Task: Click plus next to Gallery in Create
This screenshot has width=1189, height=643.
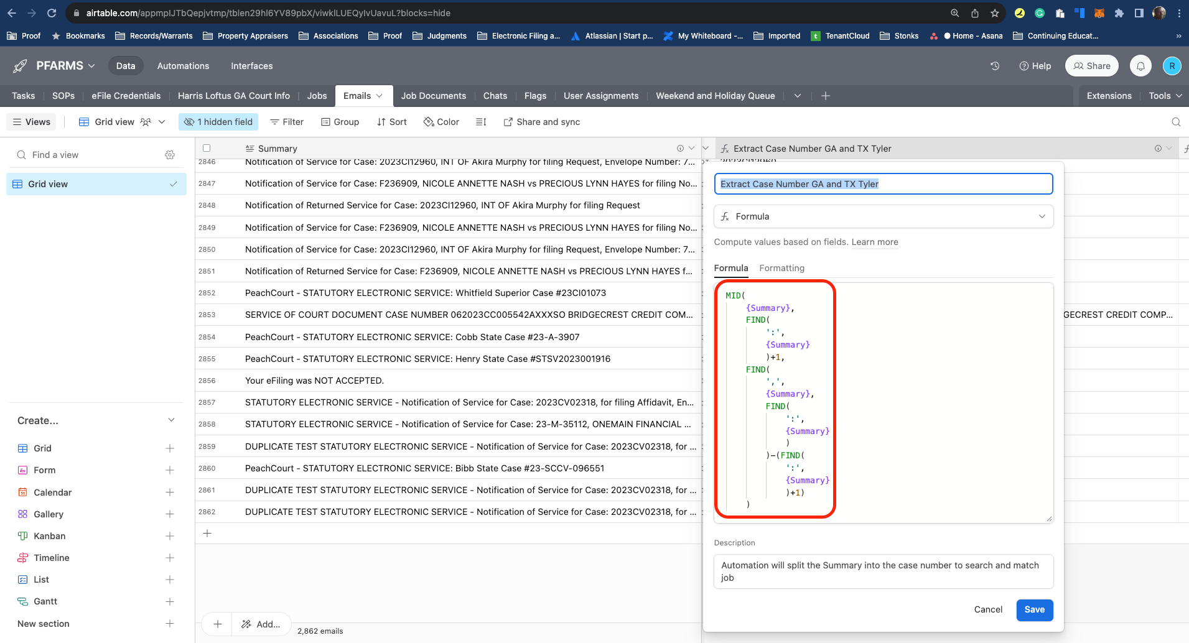Action: (x=170, y=514)
